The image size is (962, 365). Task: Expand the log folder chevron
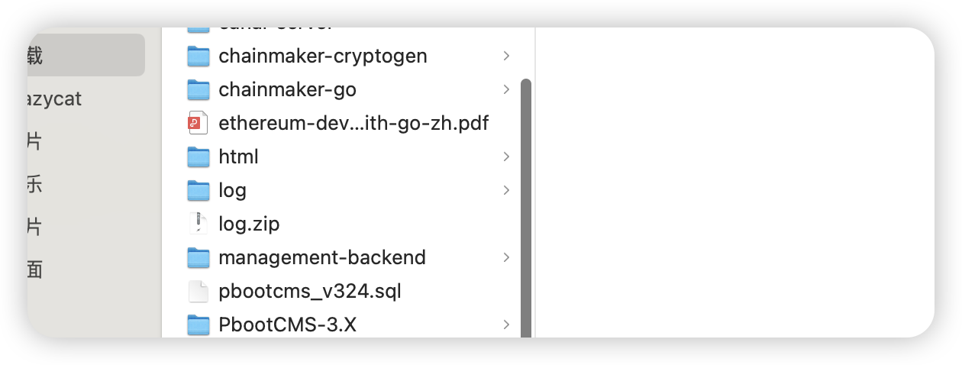point(506,190)
